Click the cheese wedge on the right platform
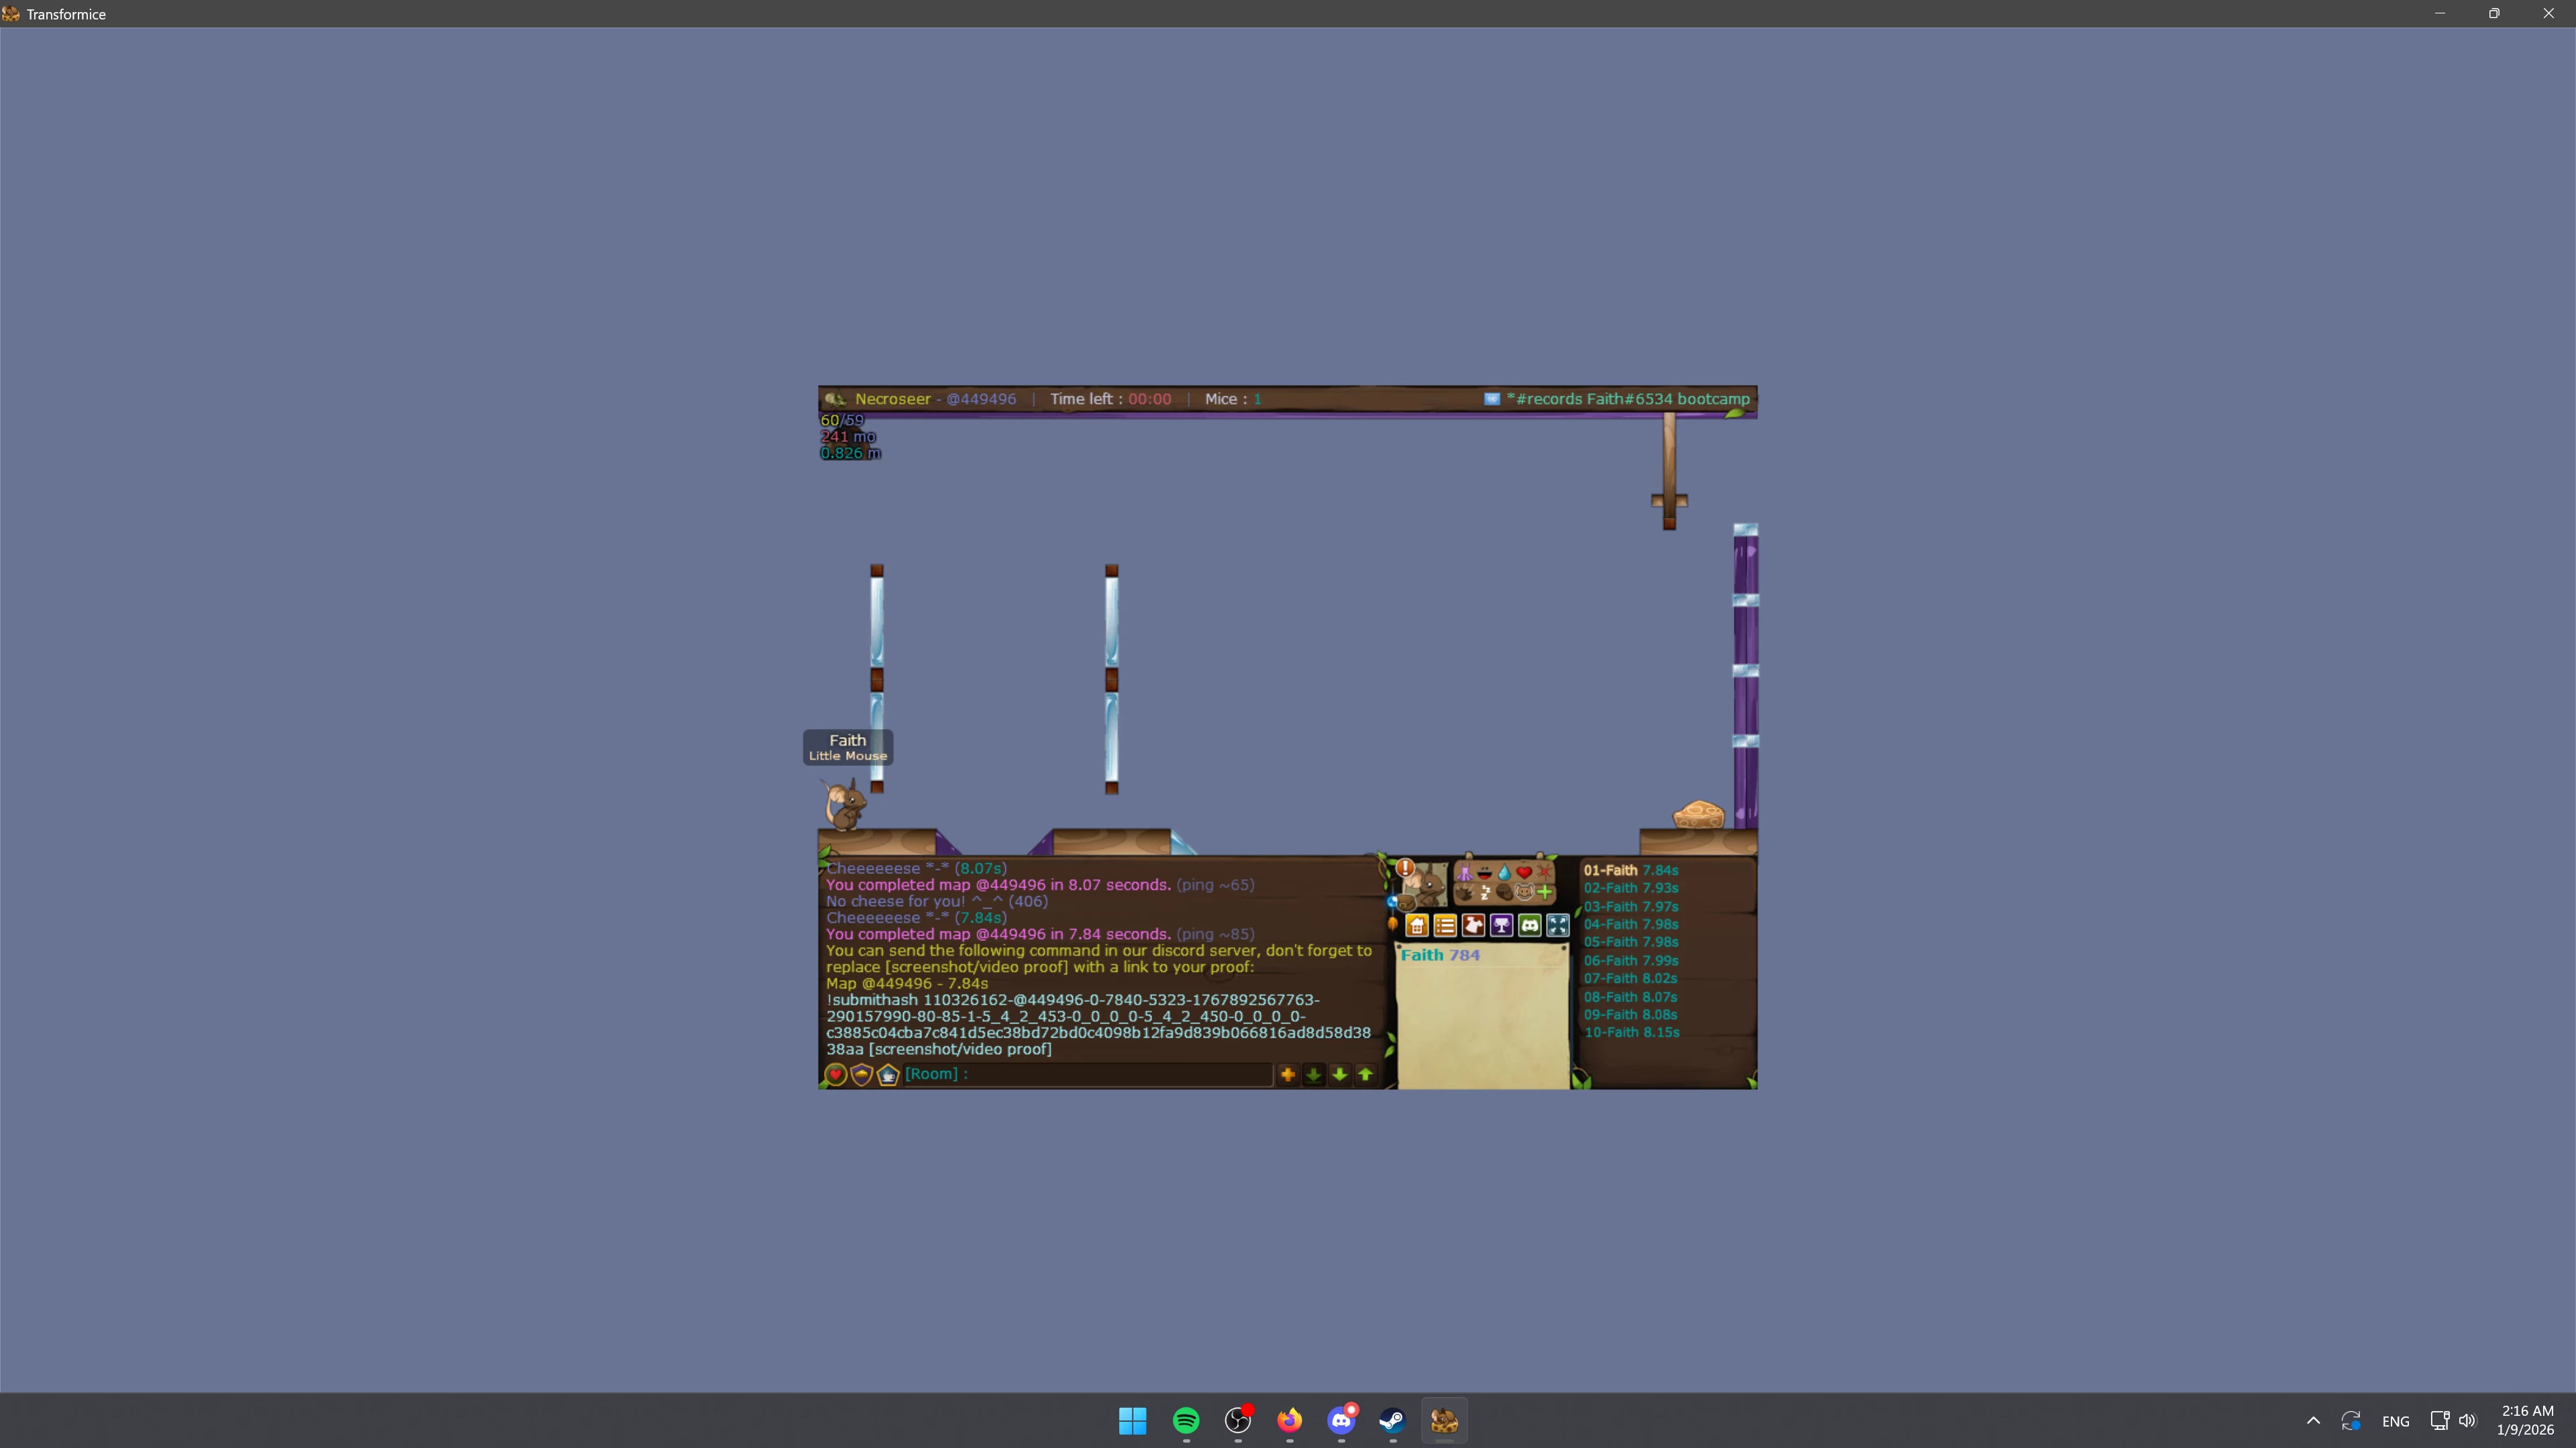Viewport: 2576px width, 1448px height. tap(1699, 814)
